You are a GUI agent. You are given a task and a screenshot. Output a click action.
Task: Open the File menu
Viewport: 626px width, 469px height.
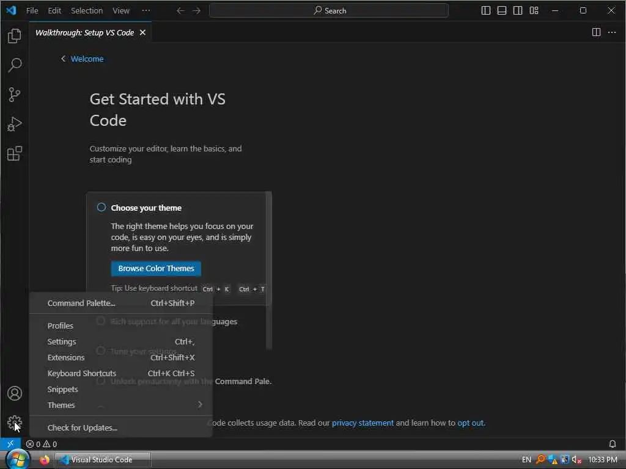tap(32, 11)
